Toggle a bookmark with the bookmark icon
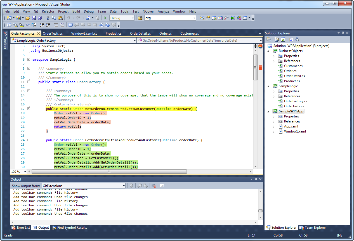Viewport: 354px width, 241px height. pos(70,25)
